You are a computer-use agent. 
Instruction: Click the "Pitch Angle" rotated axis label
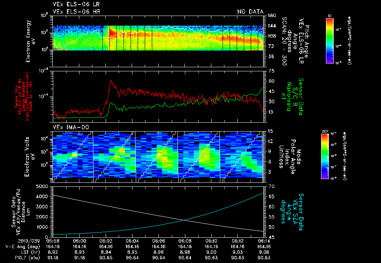[x=307, y=41]
